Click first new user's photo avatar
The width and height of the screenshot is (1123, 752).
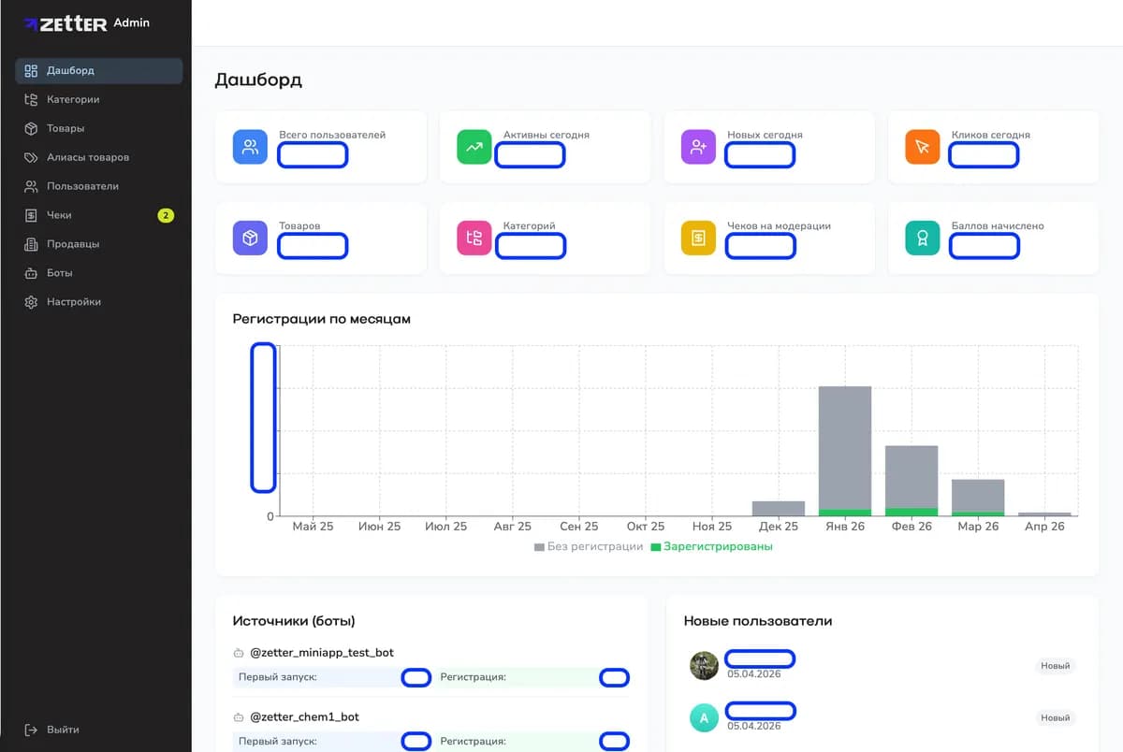tap(704, 666)
